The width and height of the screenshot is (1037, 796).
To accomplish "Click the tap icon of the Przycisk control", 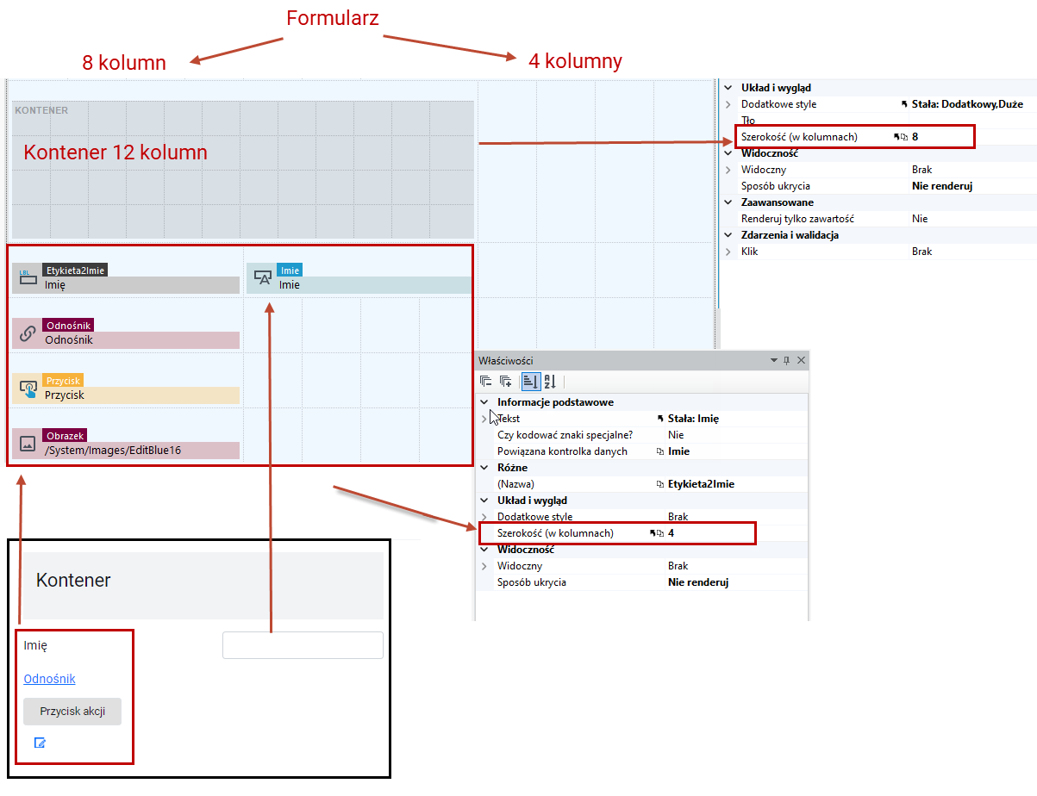I will click(28, 388).
